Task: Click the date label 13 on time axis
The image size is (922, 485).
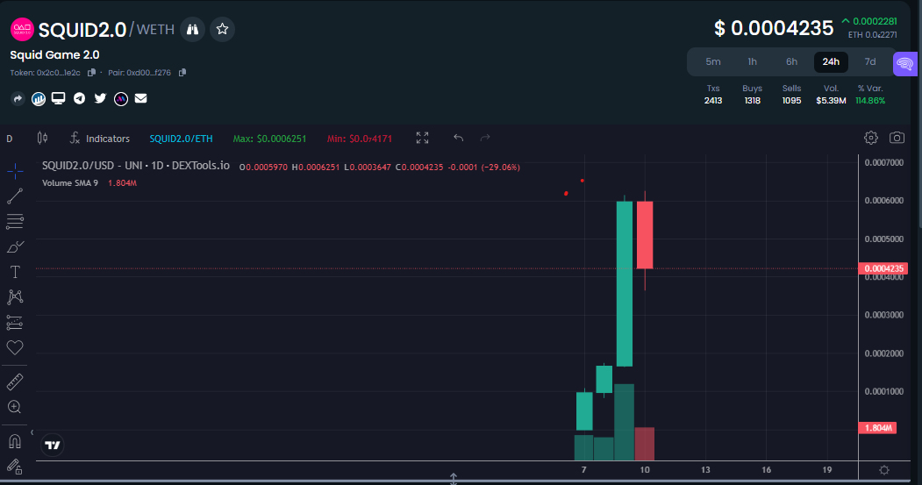Action: (x=705, y=470)
